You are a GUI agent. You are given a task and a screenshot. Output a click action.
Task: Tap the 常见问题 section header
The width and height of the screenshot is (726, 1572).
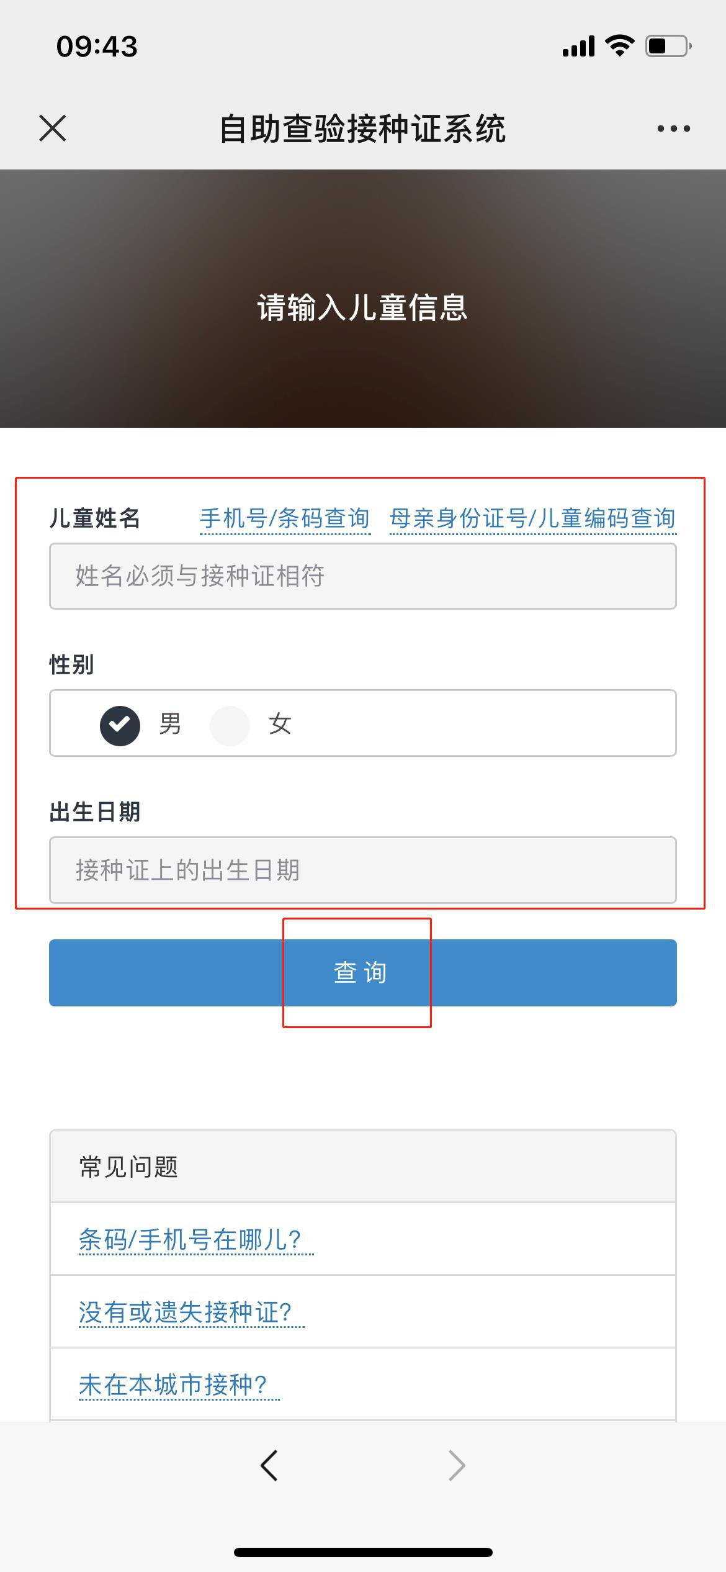[x=129, y=1167]
